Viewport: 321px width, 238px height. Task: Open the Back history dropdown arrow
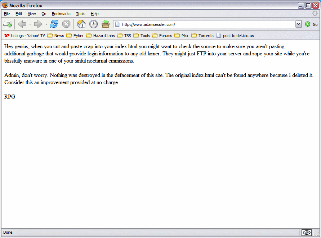[x=30, y=24]
